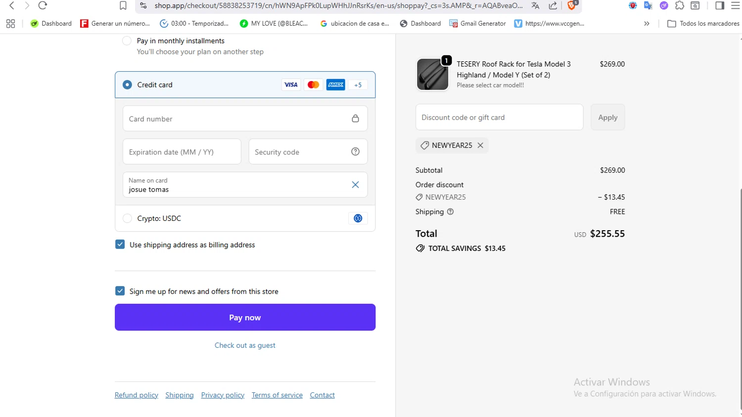
Task: Reload the checkout page
Action: (x=43, y=6)
